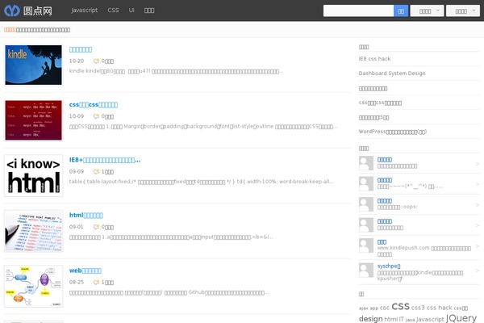The image size is (484, 323).
Task: Open commenter name link 'syszhpe'
Action: click(x=389, y=266)
